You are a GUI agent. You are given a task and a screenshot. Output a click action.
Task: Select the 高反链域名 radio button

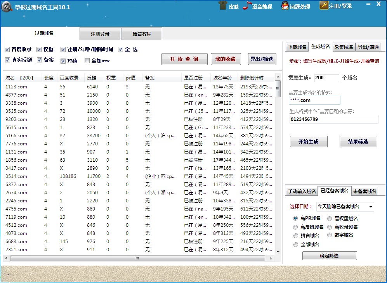tap(295, 227)
